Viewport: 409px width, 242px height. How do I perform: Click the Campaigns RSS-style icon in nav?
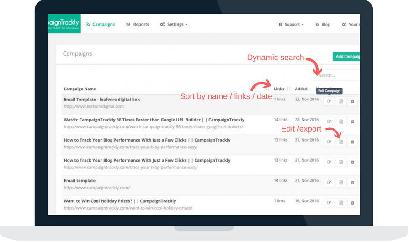(88, 24)
